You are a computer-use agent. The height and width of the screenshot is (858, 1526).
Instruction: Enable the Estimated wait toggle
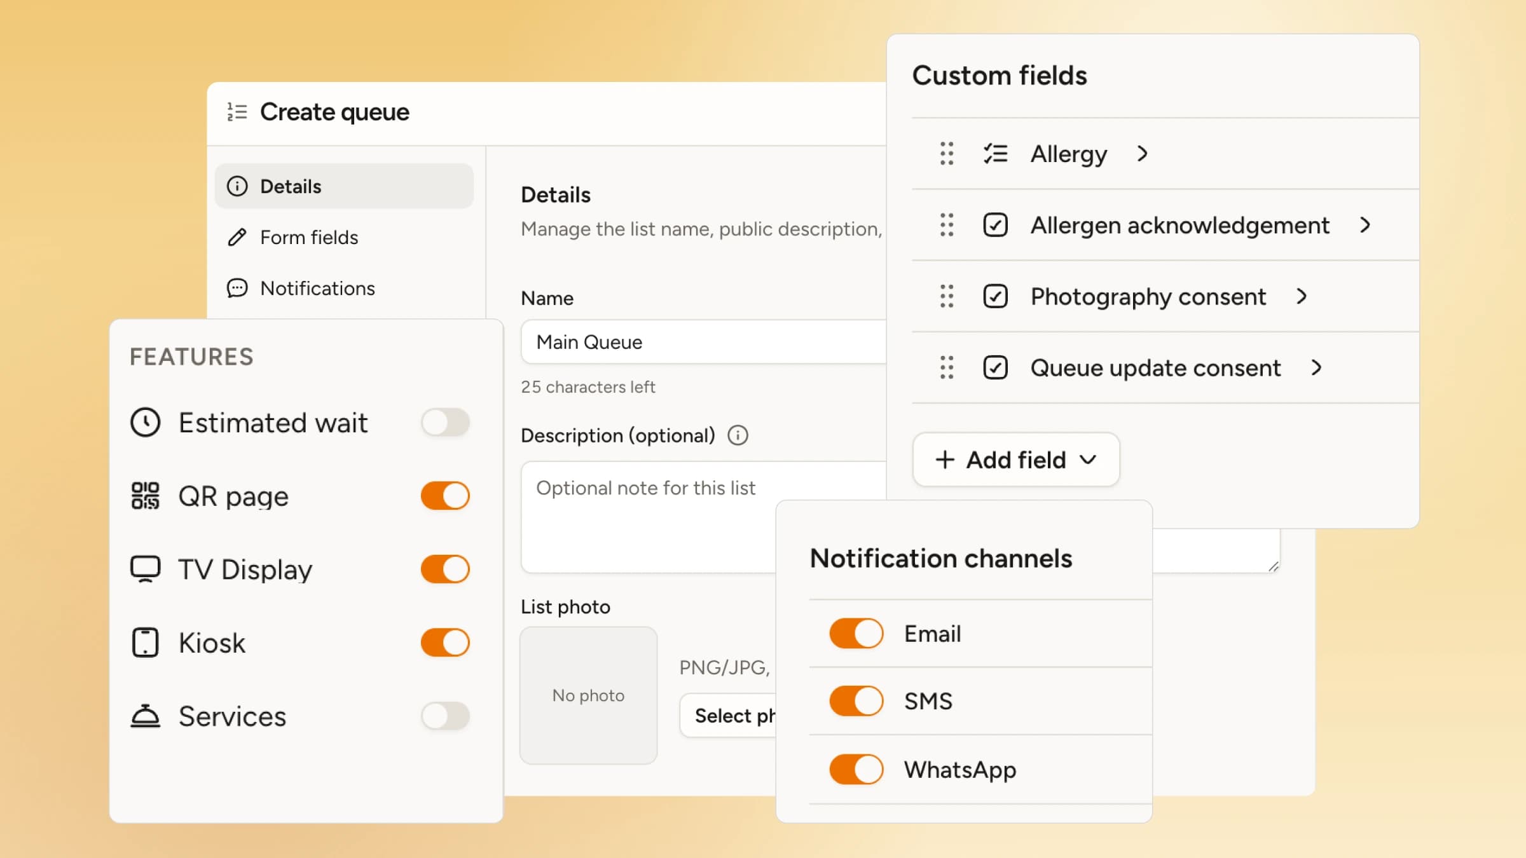[x=445, y=423]
